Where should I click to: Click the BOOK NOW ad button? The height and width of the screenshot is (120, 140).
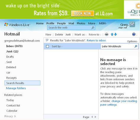pos(83,14)
